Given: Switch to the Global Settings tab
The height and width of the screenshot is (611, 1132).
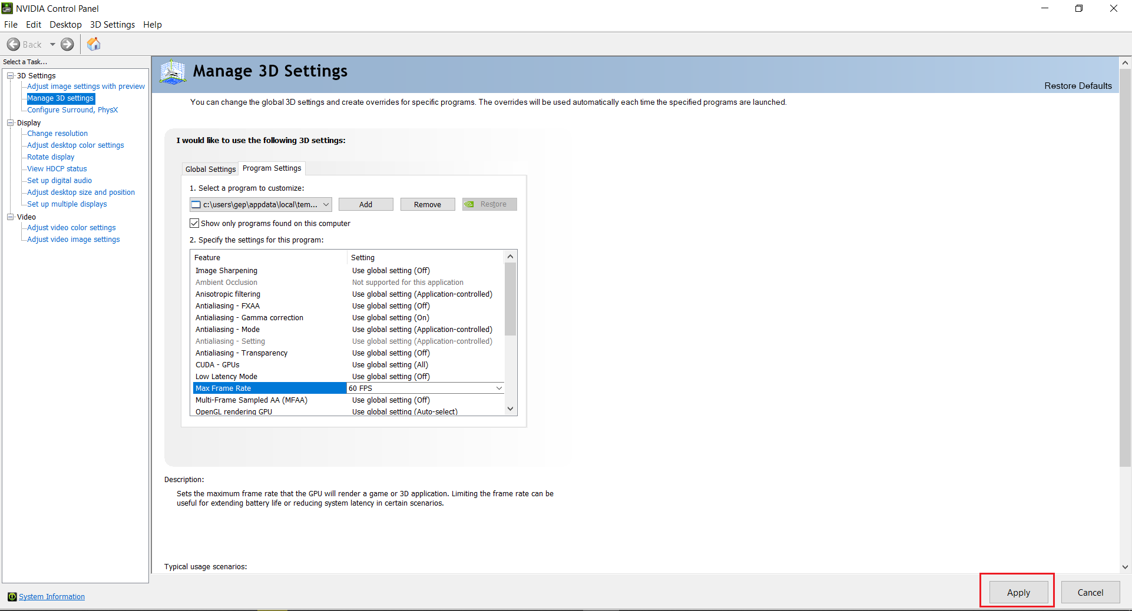Looking at the screenshot, I should pos(210,170).
